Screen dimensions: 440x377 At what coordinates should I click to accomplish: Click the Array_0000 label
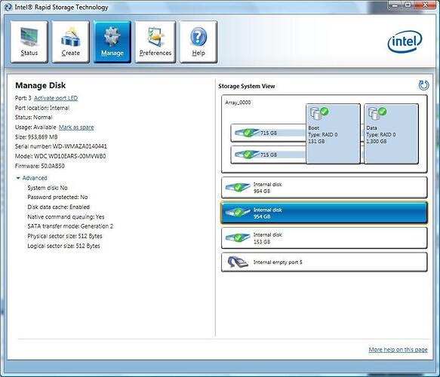[x=238, y=103]
